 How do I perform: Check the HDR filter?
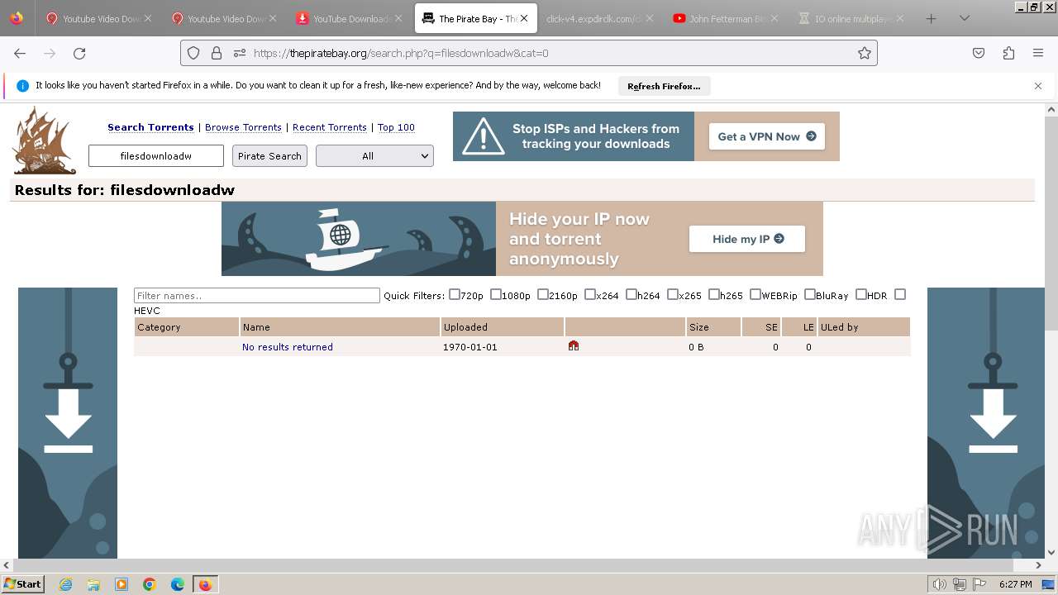pyautogui.click(x=861, y=294)
